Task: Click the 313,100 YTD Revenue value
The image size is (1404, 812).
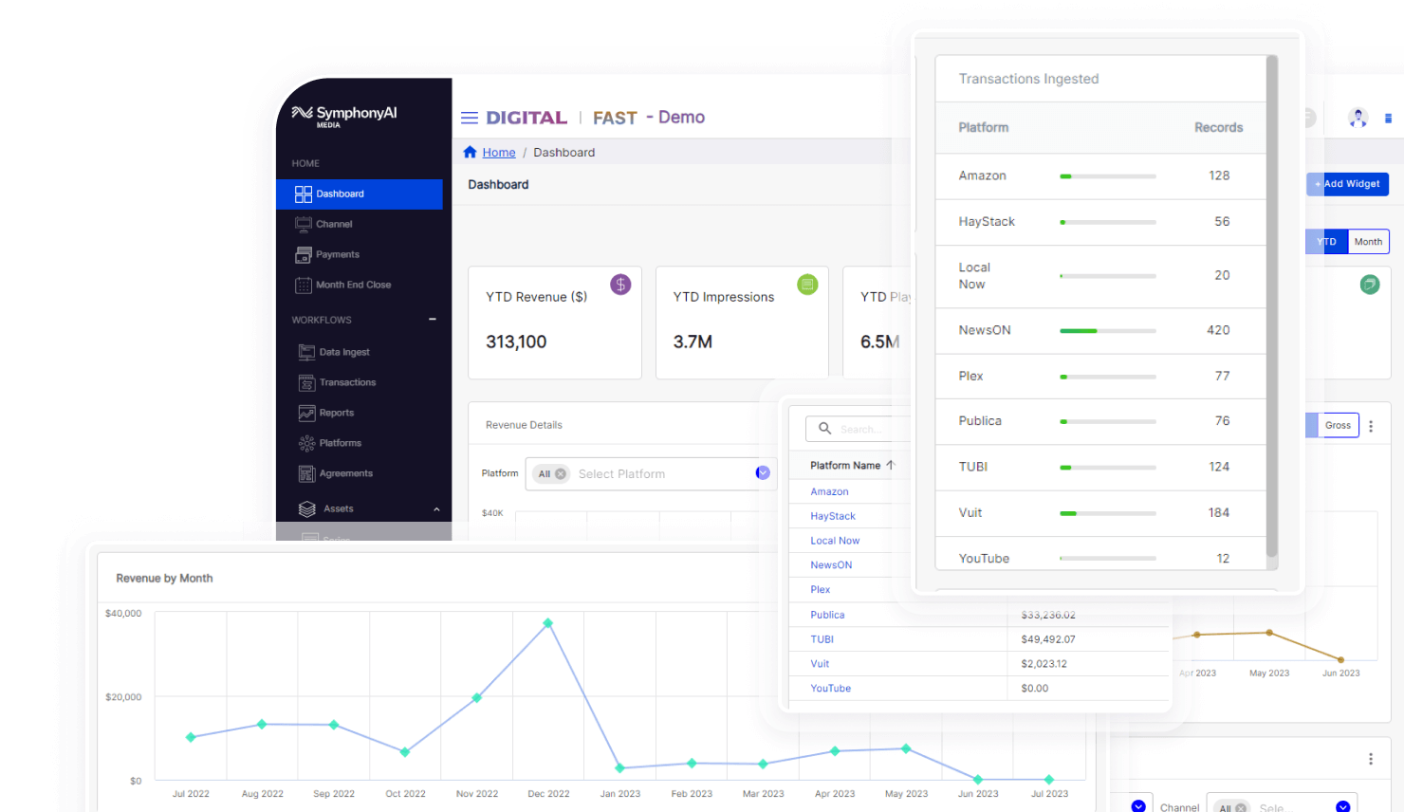Action: click(x=516, y=341)
